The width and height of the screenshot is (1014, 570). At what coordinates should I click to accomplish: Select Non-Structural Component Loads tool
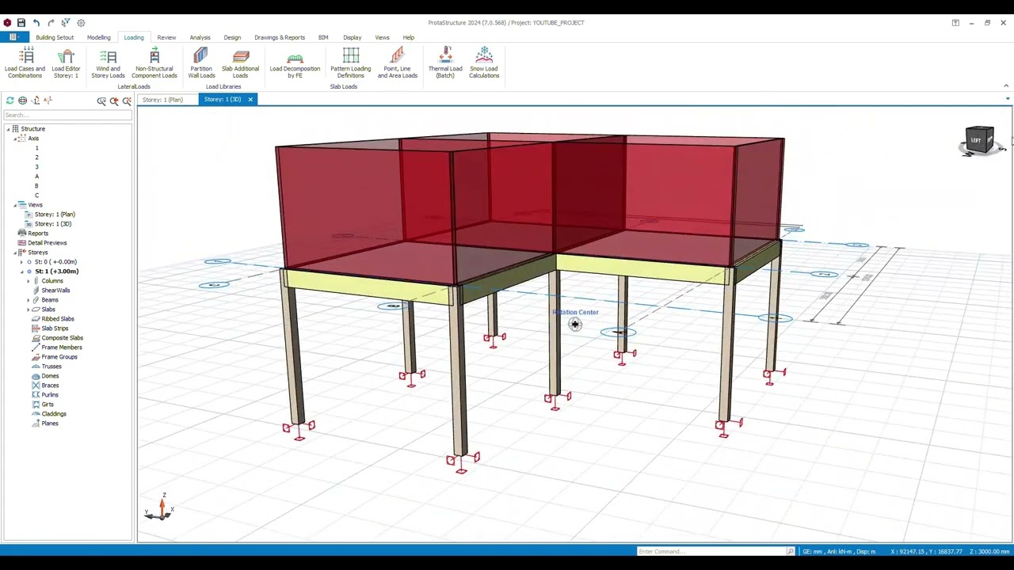click(154, 63)
